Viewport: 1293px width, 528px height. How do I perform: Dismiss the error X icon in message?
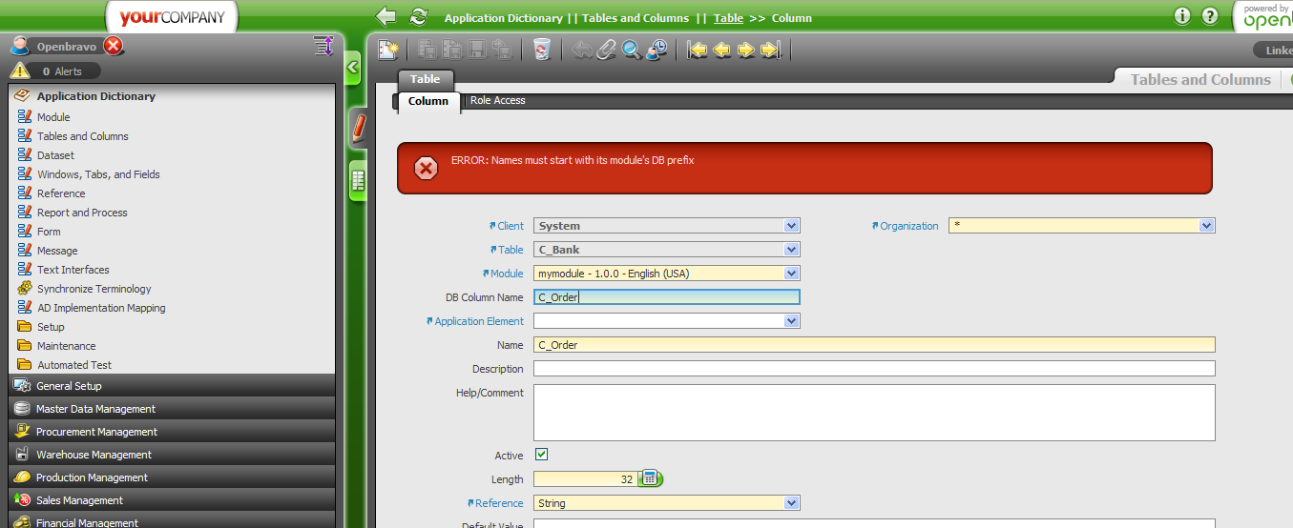tap(426, 169)
